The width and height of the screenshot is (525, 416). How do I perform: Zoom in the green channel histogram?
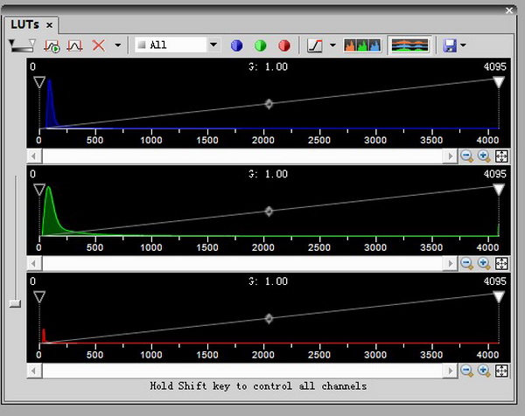(484, 264)
